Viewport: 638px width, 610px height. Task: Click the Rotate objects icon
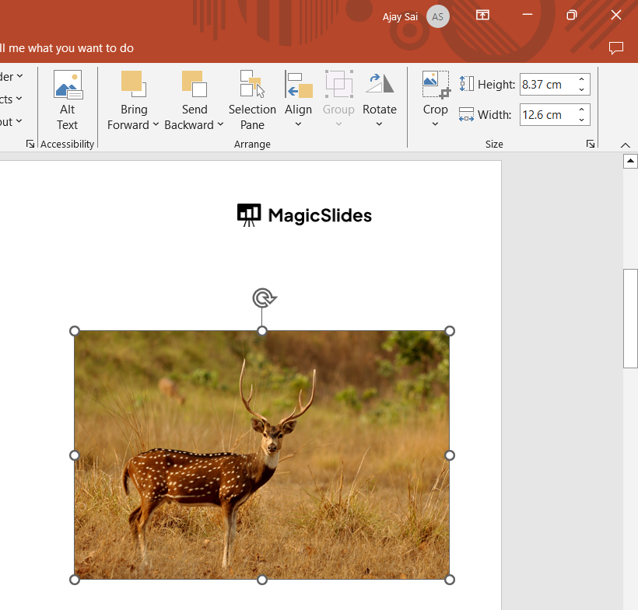coord(380,84)
